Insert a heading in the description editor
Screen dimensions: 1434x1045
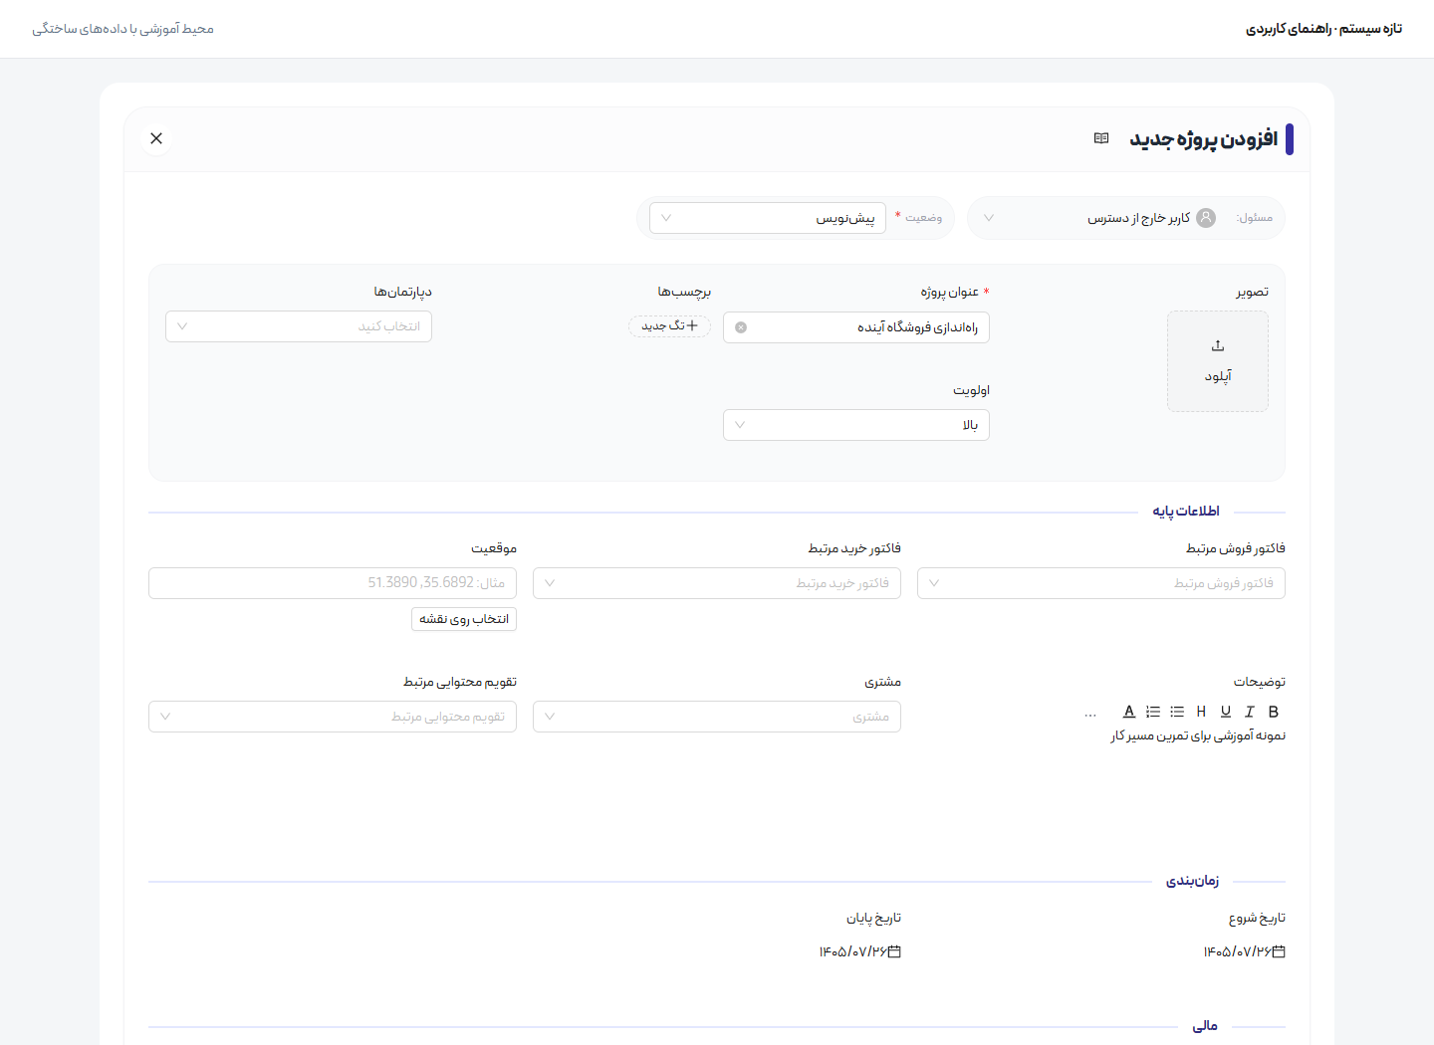(1201, 712)
